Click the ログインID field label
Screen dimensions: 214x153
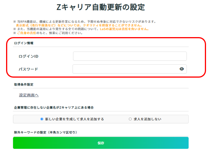coord(29,56)
